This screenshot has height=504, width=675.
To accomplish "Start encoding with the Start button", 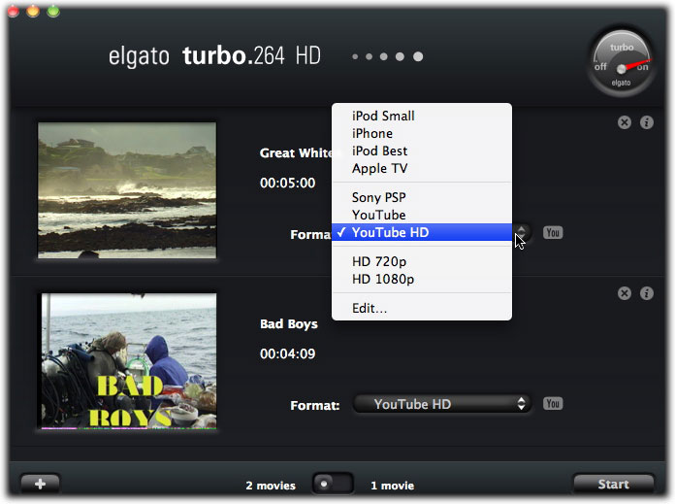I will pos(614,484).
